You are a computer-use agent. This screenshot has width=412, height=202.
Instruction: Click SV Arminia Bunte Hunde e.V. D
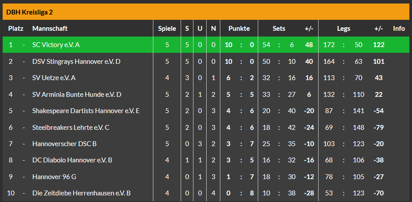77,95
